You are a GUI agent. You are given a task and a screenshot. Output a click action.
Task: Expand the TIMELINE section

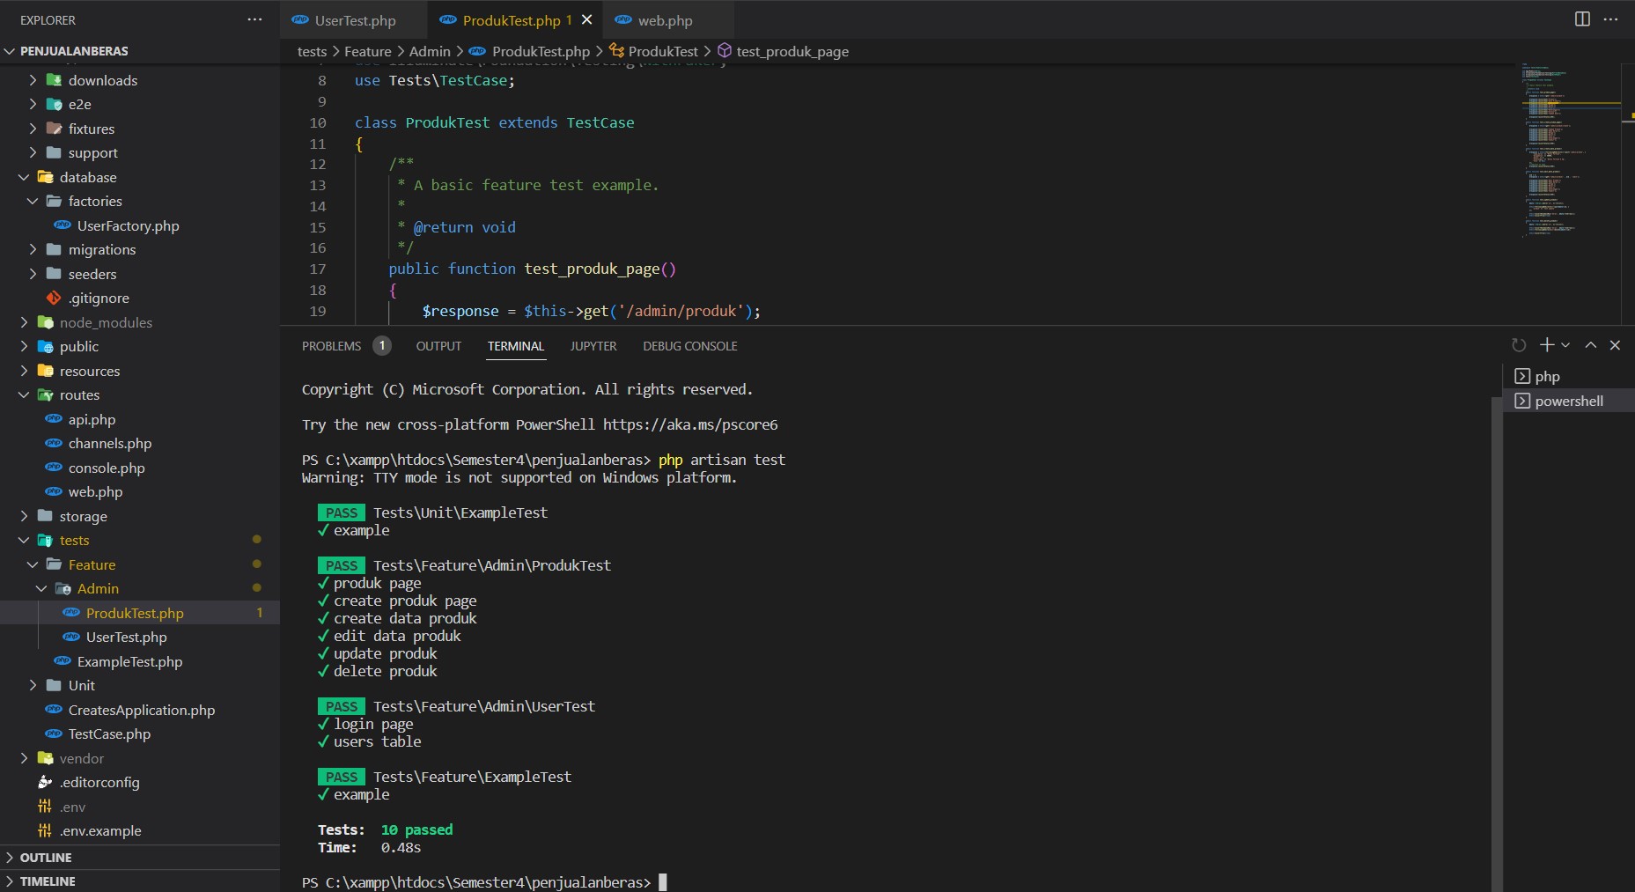140,881
